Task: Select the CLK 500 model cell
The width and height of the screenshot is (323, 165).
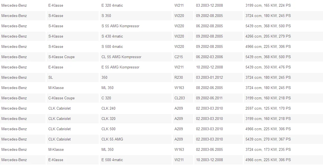Action: [x=136, y=129]
